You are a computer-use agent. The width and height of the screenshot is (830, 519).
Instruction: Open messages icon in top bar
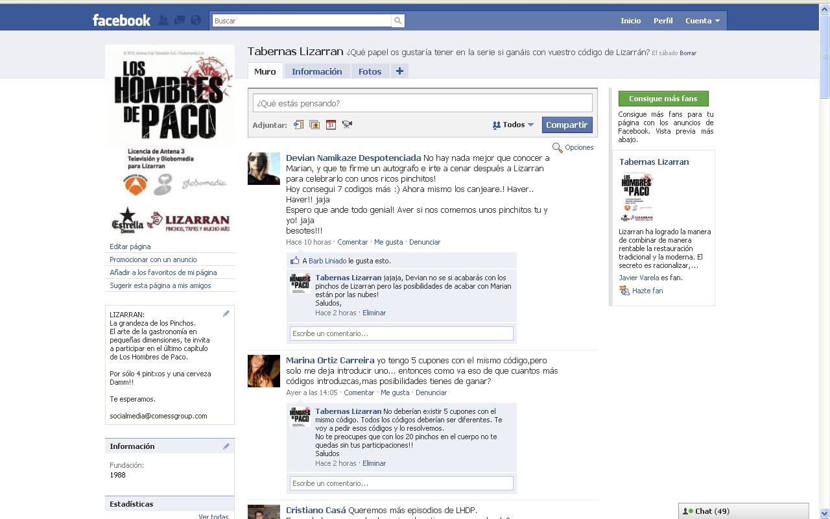[x=180, y=20]
